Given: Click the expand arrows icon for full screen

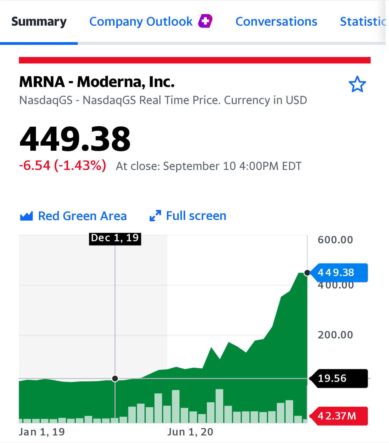Looking at the screenshot, I should (x=155, y=216).
